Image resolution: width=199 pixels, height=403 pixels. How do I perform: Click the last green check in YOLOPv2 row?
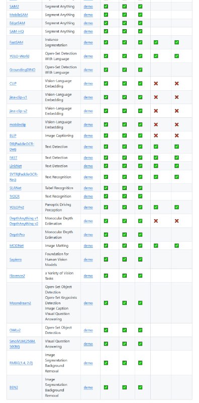176,207
